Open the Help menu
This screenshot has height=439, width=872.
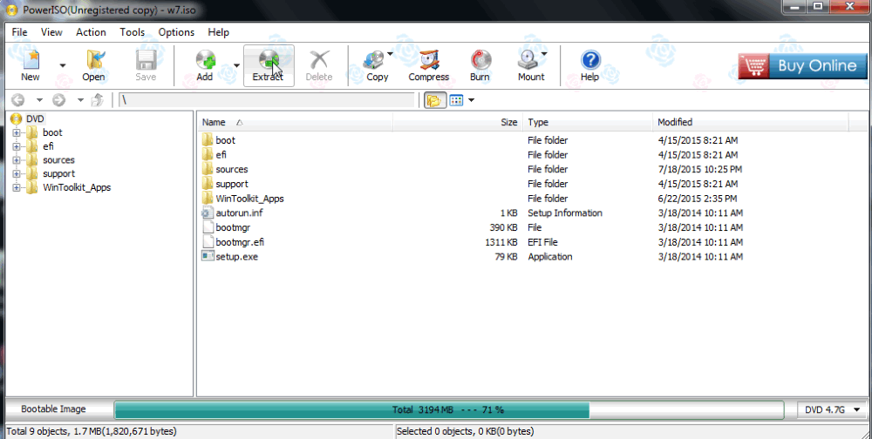tap(219, 32)
